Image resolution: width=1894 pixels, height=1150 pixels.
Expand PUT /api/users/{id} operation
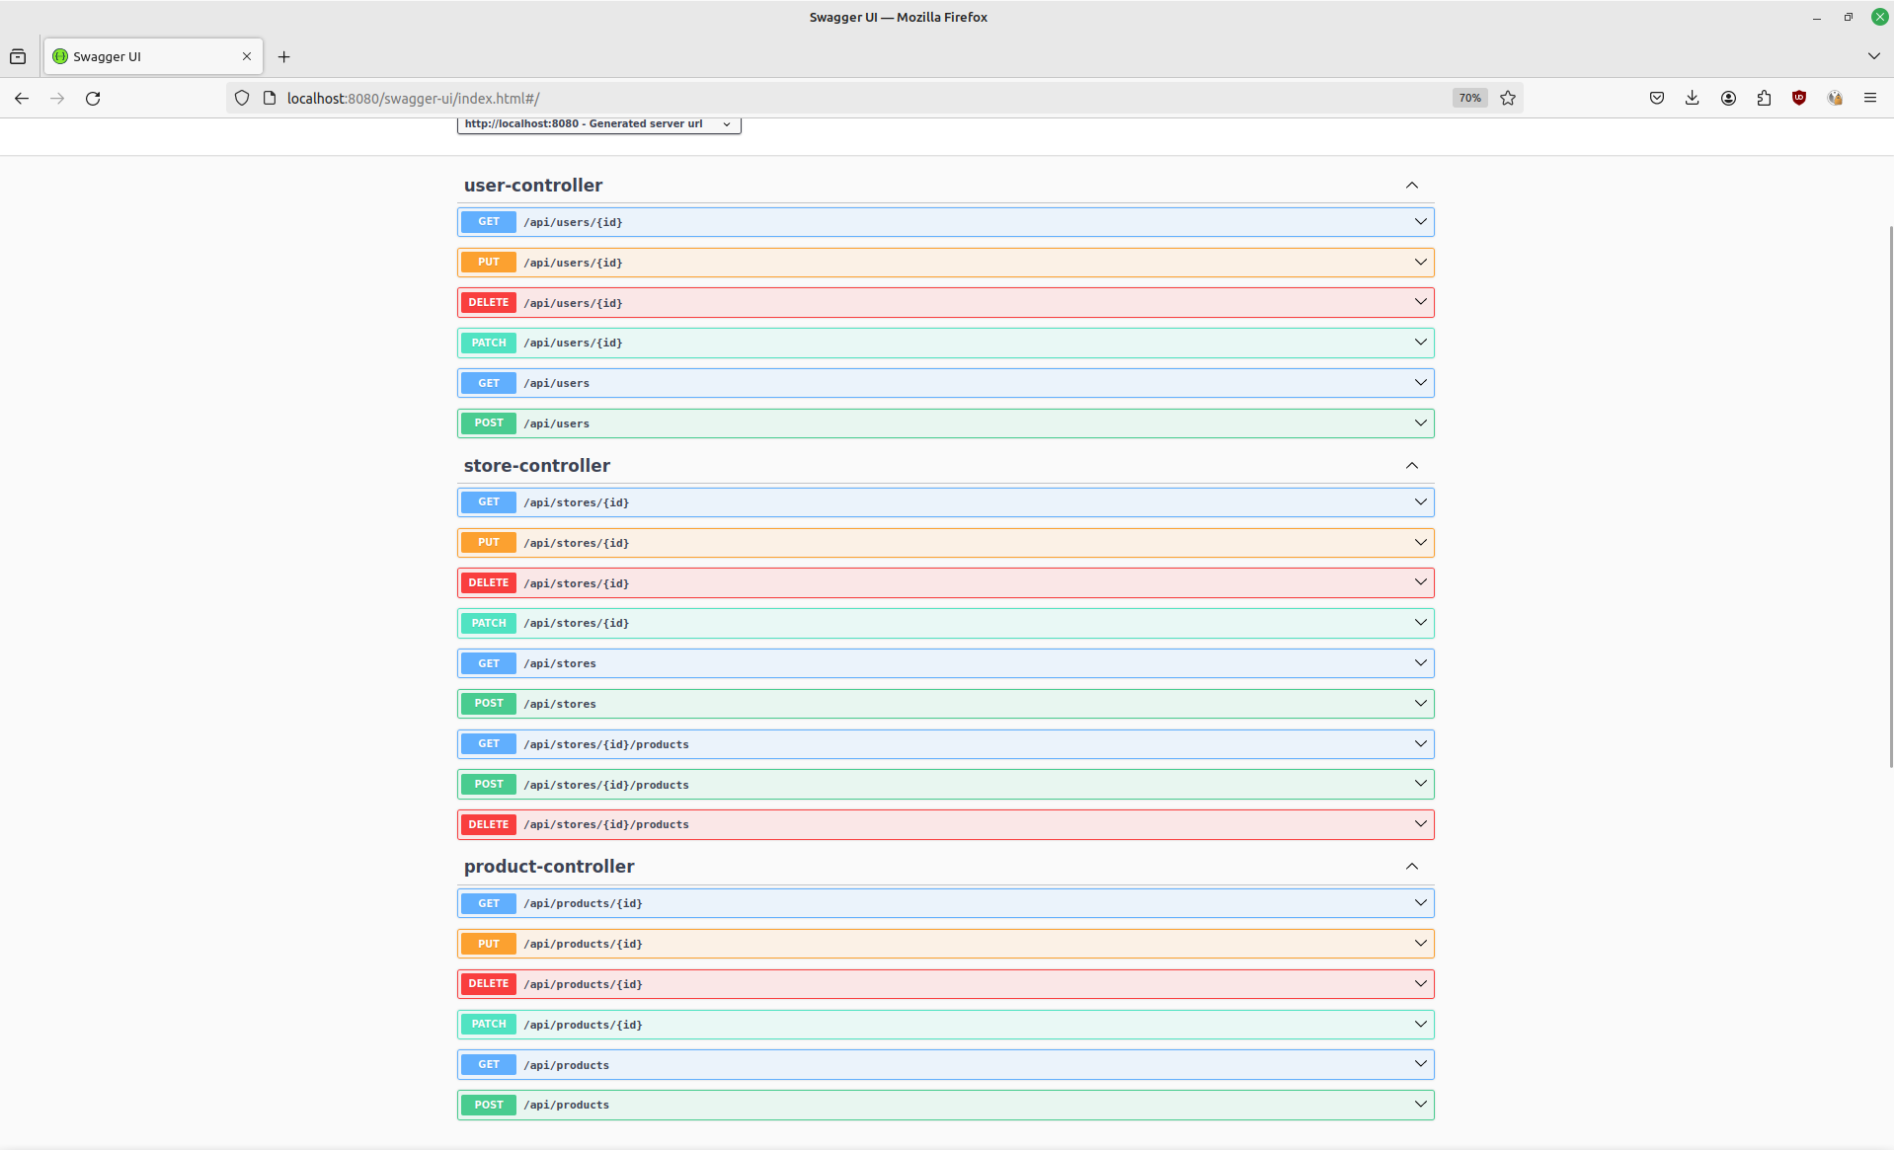pyautogui.click(x=946, y=263)
